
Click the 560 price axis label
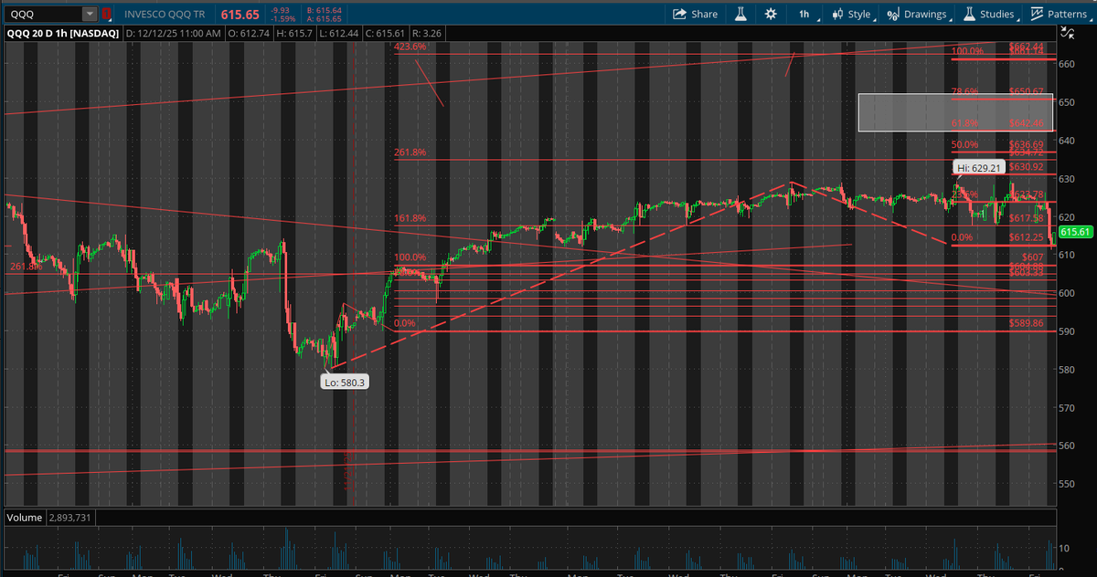(x=1065, y=446)
